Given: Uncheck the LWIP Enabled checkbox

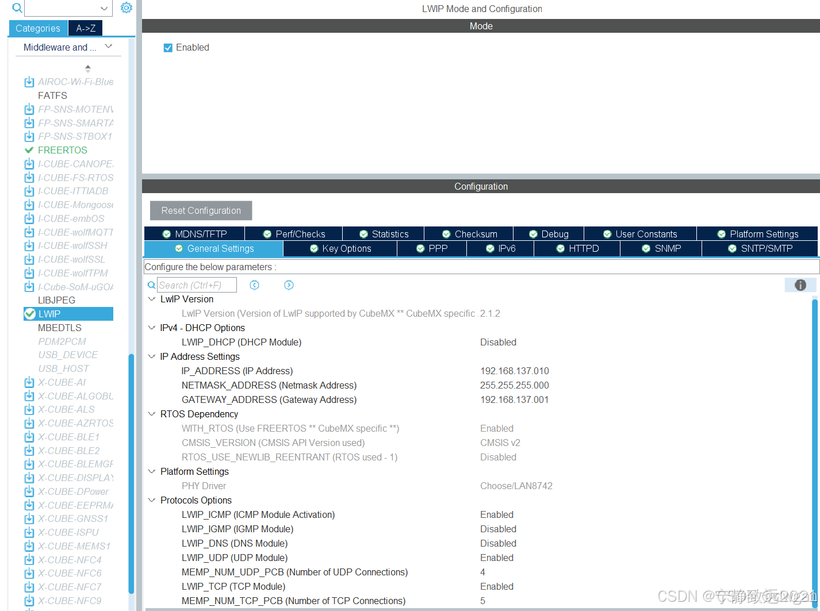Looking at the screenshot, I should (168, 48).
